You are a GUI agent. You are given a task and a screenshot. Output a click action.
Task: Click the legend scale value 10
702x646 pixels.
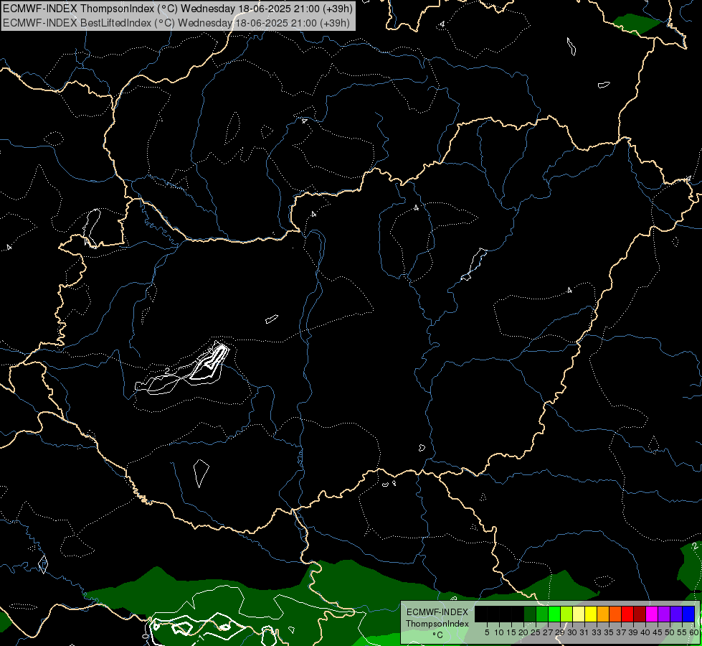pos(499,632)
